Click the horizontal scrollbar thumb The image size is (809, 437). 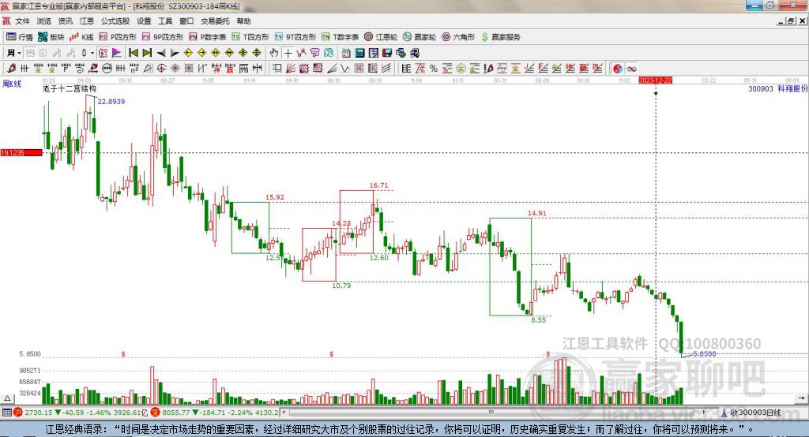click(491, 413)
